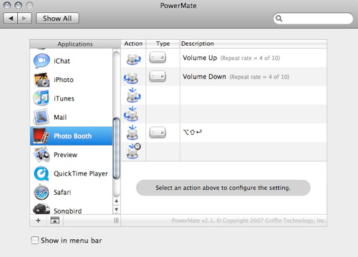Click scrollbar up arrow in applications list
Image resolution: width=358 pixels, height=257 pixels.
(x=116, y=201)
